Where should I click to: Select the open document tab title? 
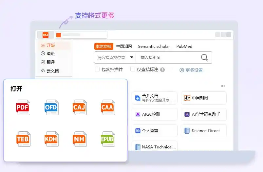click(71, 35)
